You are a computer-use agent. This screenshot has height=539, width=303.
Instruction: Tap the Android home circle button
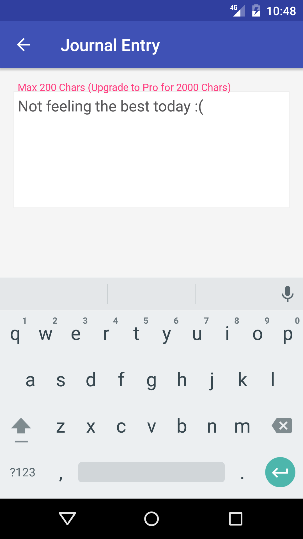(x=151, y=519)
